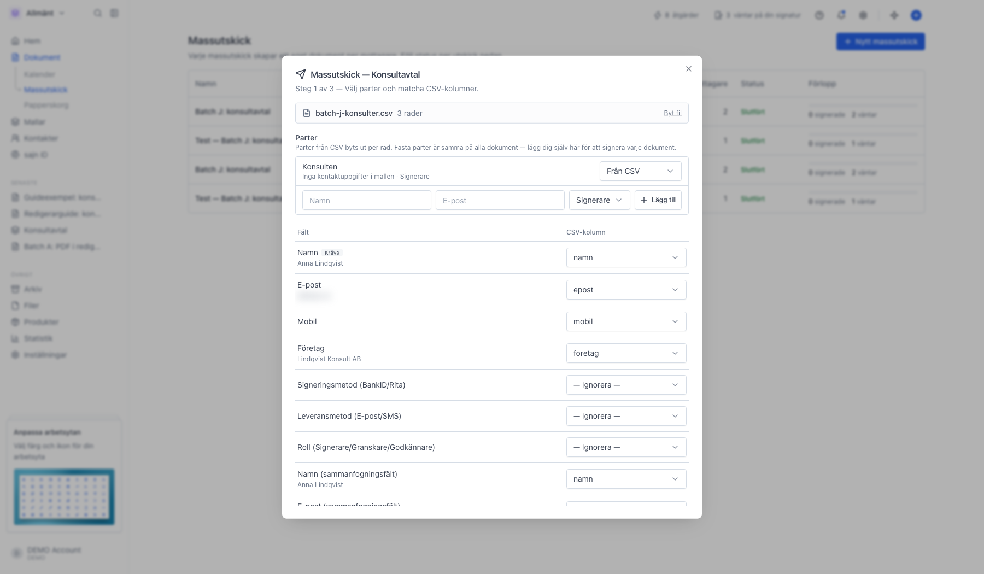Open Signeringsmetod (BankID/Rita) column dropdown
This screenshot has height=574, width=984.
626,385
